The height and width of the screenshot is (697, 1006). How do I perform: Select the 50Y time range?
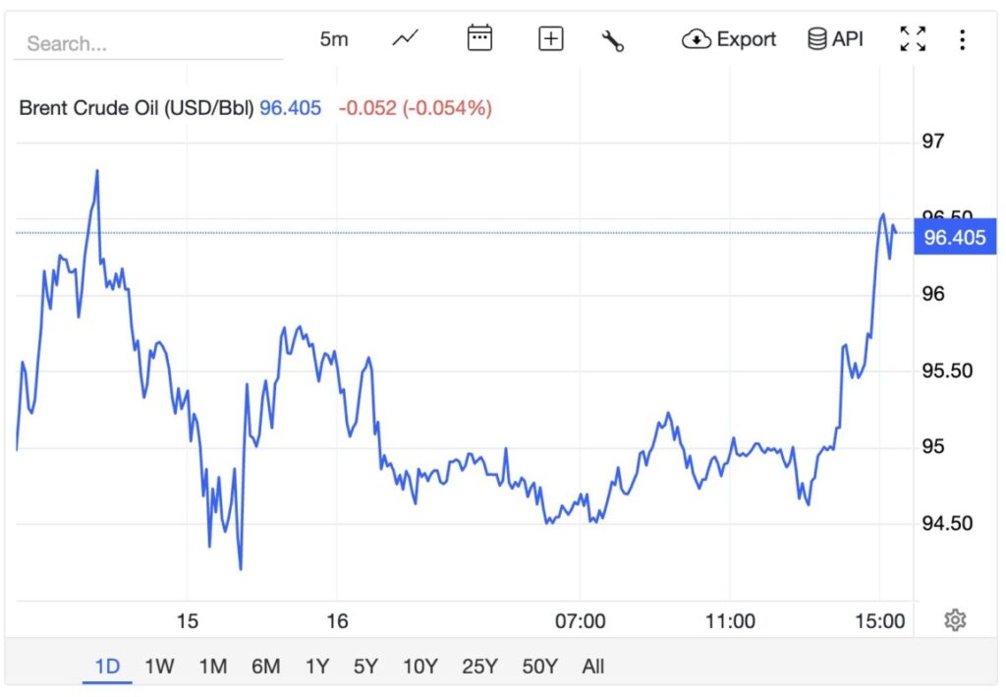point(539,666)
